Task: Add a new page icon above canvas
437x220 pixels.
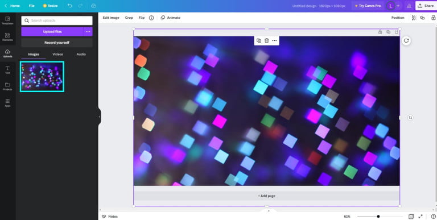Action: point(396,32)
